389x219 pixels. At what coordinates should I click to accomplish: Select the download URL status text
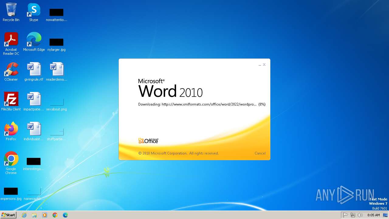click(x=202, y=104)
